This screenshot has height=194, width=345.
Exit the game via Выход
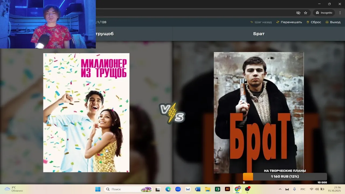click(x=333, y=22)
